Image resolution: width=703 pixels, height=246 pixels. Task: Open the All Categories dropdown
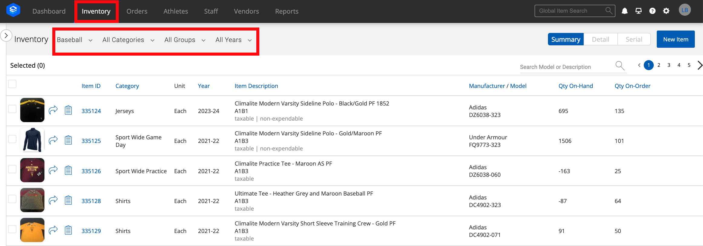(x=128, y=40)
